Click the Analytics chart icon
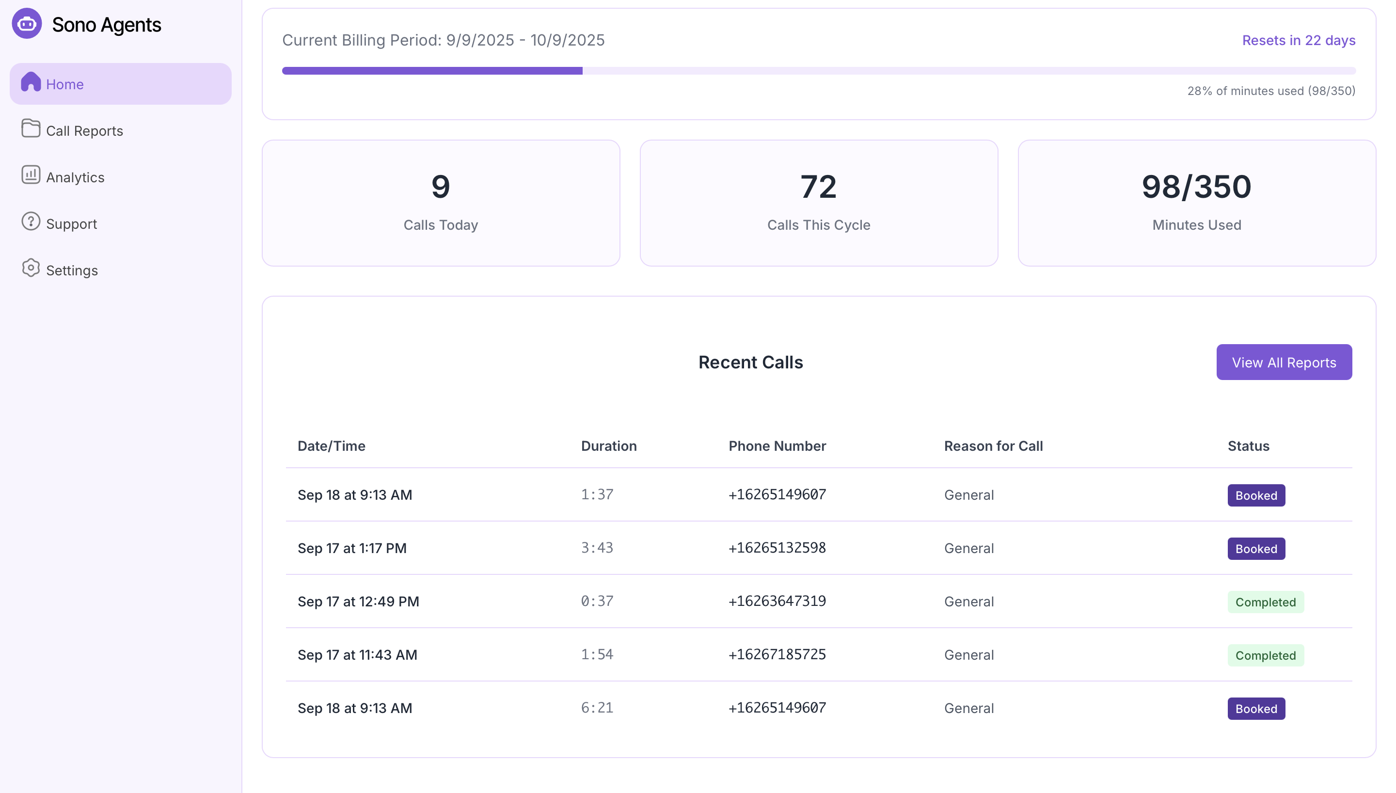1396x793 pixels. (x=31, y=175)
